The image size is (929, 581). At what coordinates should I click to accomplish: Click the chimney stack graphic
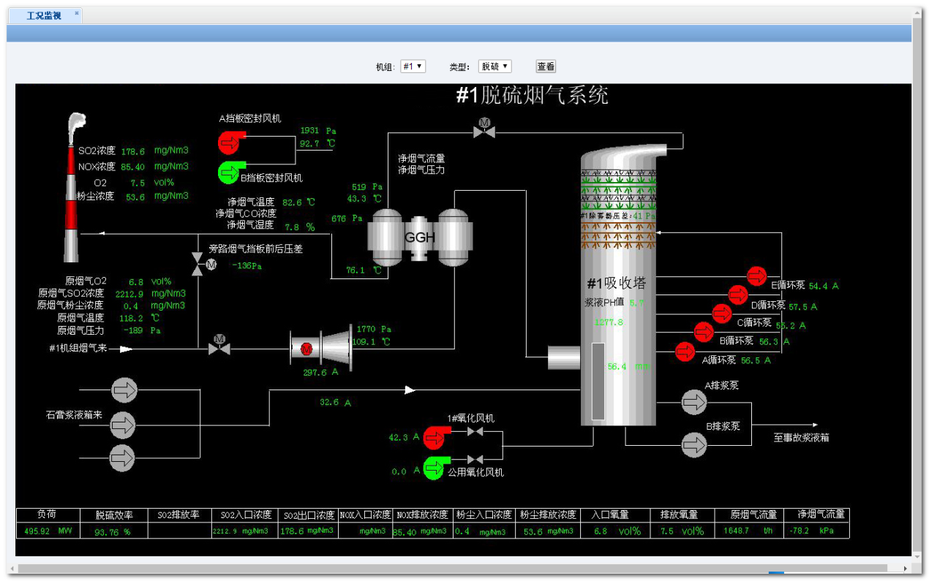[72, 197]
